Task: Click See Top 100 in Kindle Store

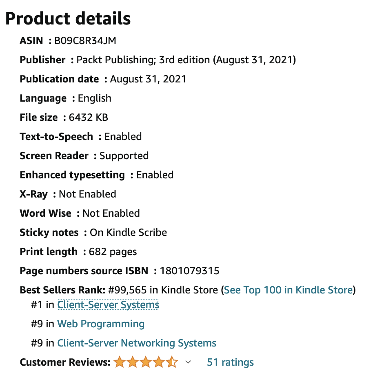Action: tap(289, 290)
